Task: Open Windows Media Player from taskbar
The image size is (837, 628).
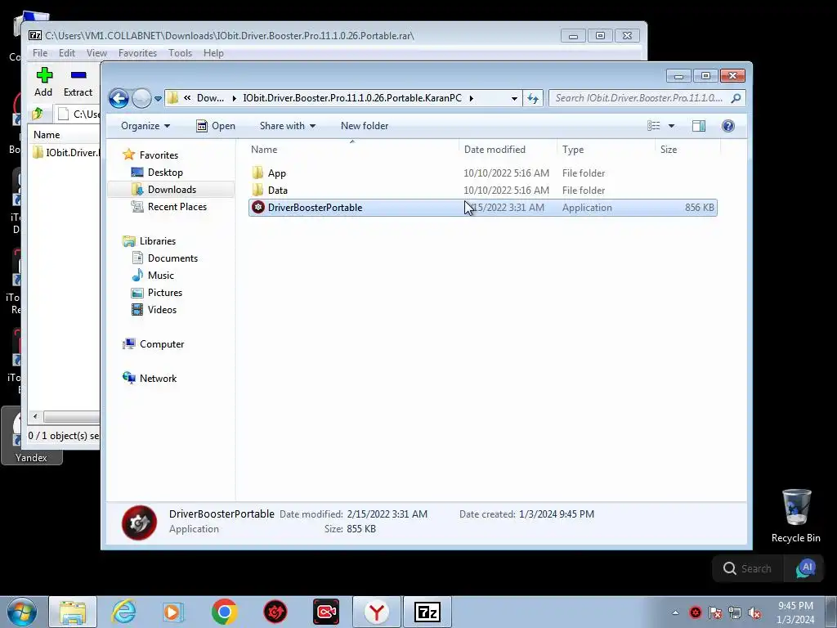Action: pyautogui.click(x=173, y=612)
